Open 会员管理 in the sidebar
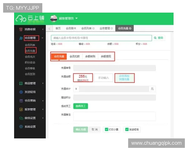This screenshot has height=151, width=188. [x=30, y=38]
